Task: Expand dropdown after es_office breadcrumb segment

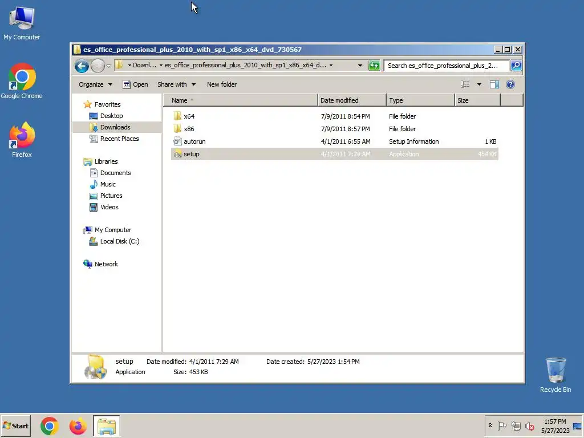Action: (331, 65)
